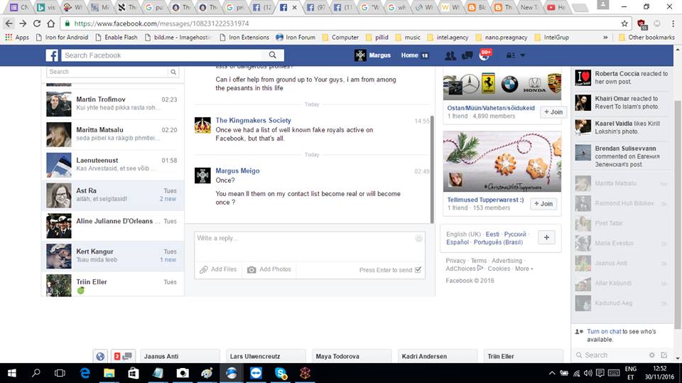Open the Lars Ulwencreutz chat tab

tap(266, 356)
